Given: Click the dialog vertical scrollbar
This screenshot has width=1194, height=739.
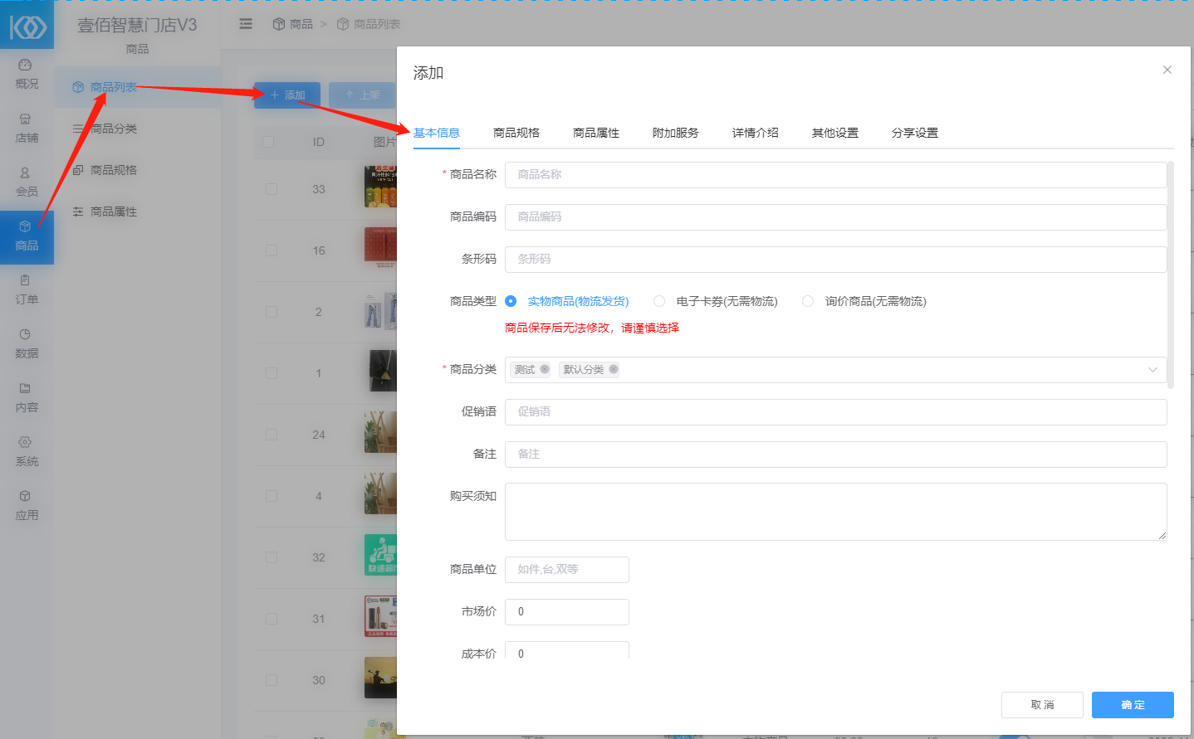Looking at the screenshot, I should [x=1171, y=275].
